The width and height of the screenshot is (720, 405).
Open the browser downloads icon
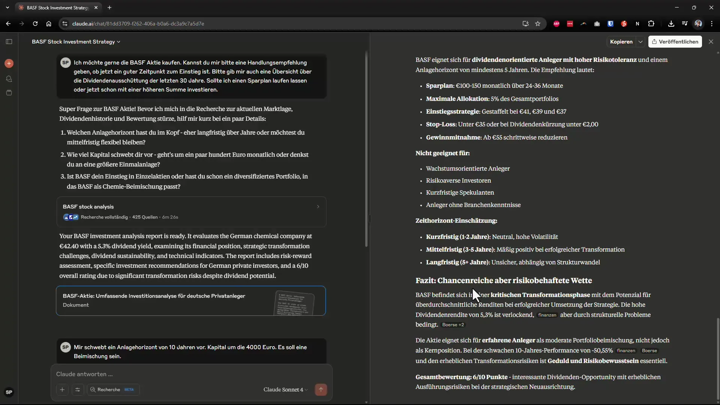671,24
